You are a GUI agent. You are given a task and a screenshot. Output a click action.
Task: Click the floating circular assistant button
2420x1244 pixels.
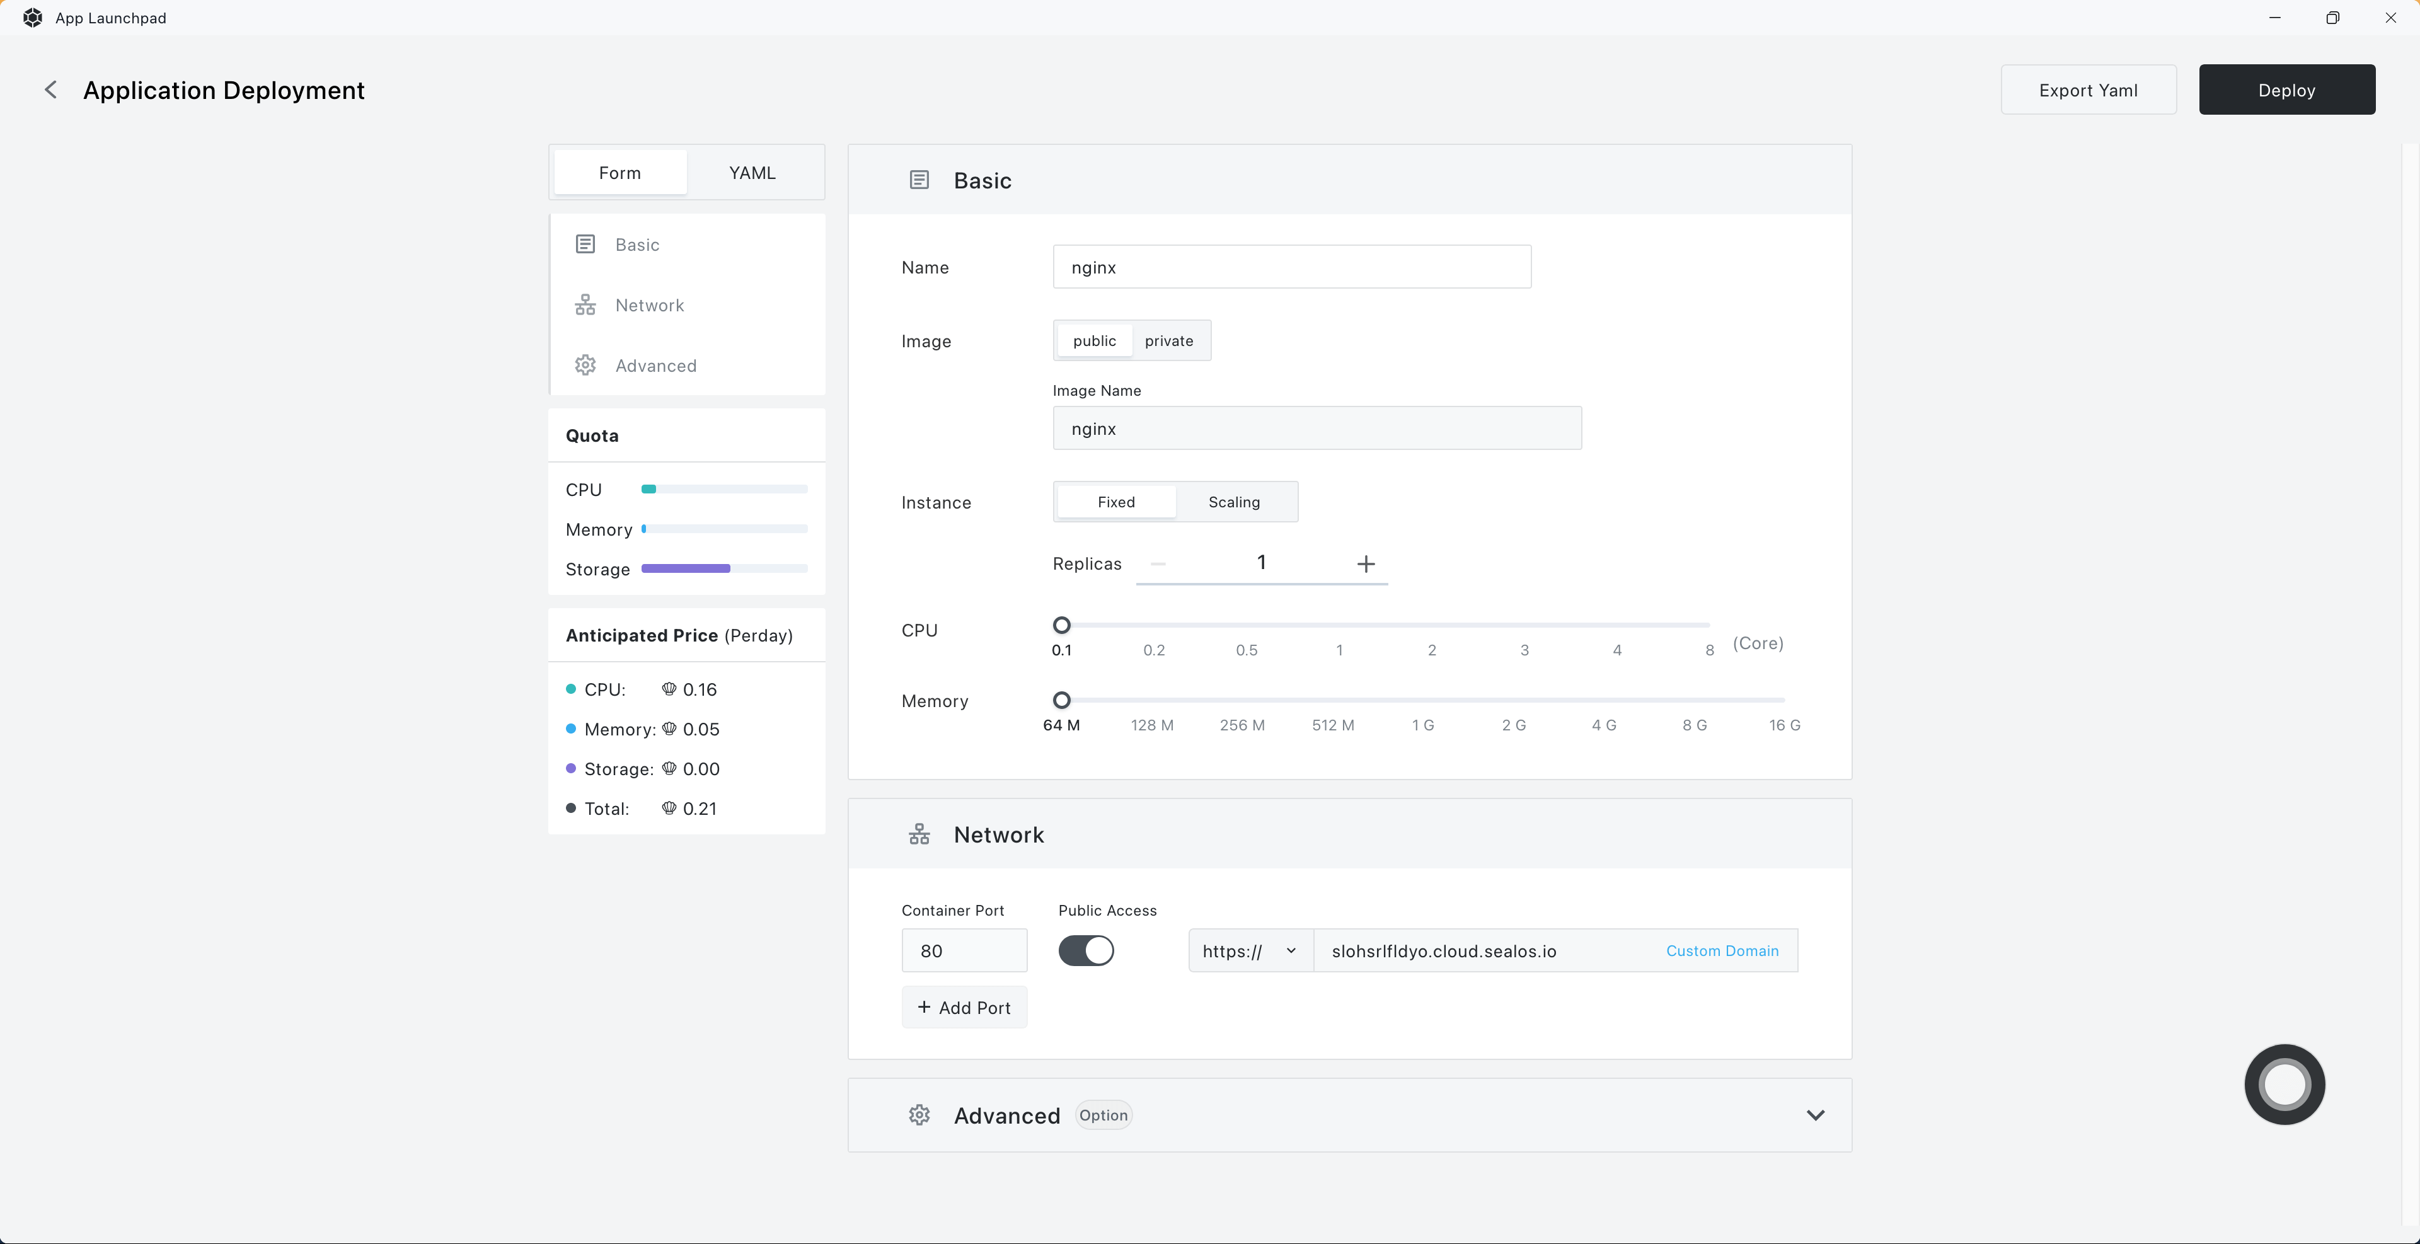pyautogui.click(x=2284, y=1085)
